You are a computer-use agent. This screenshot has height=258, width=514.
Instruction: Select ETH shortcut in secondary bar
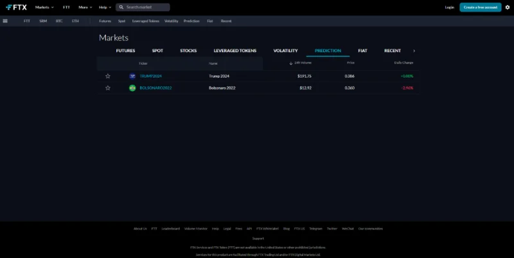(x=75, y=21)
